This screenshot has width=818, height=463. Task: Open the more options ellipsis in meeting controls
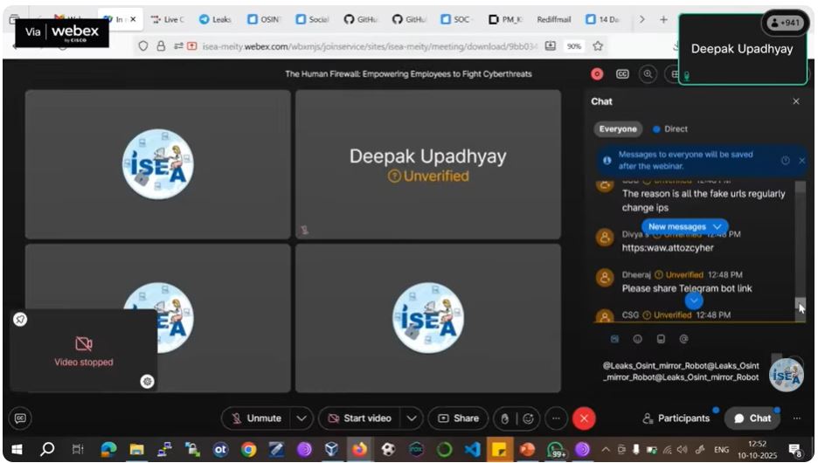(556, 418)
